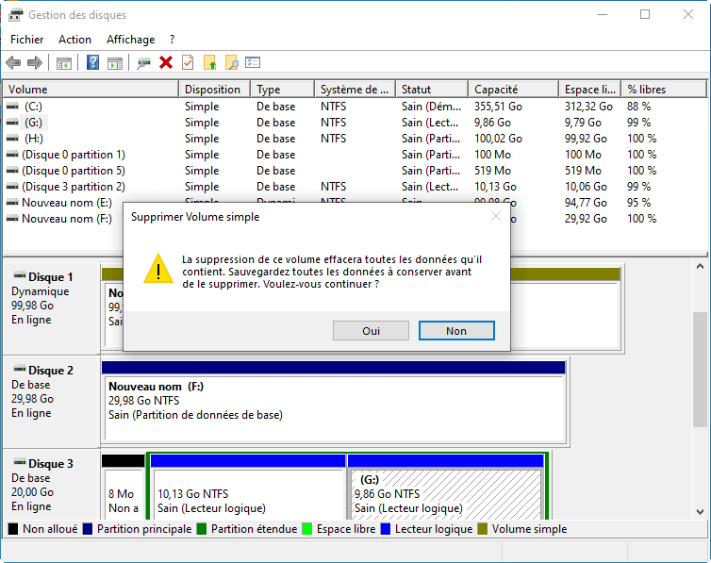Click the 88 % free cell
The width and height of the screenshot is (711, 563).
tap(639, 107)
